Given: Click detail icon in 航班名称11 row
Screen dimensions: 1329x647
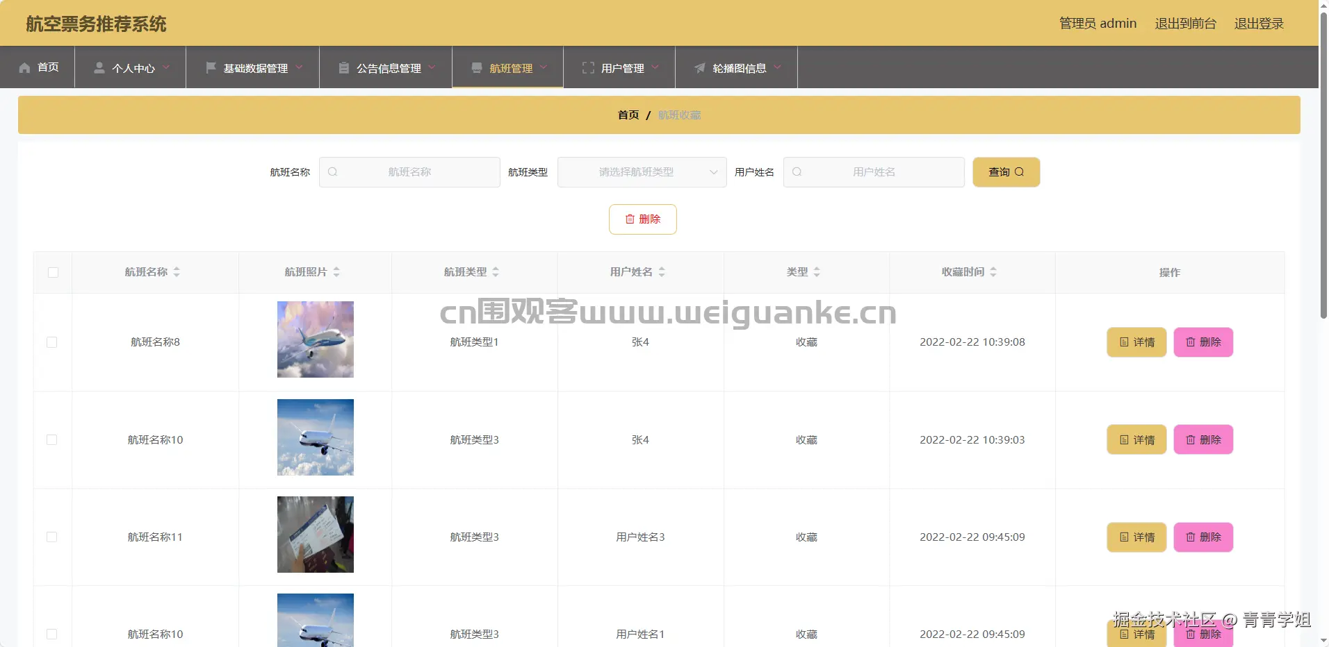Looking at the screenshot, I should pyautogui.click(x=1124, y=537).
